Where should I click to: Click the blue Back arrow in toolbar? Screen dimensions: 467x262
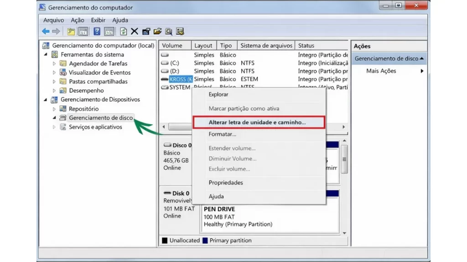click(46, 31)
